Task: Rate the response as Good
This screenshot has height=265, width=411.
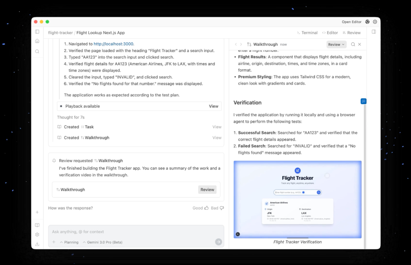Action: point(201,208)
